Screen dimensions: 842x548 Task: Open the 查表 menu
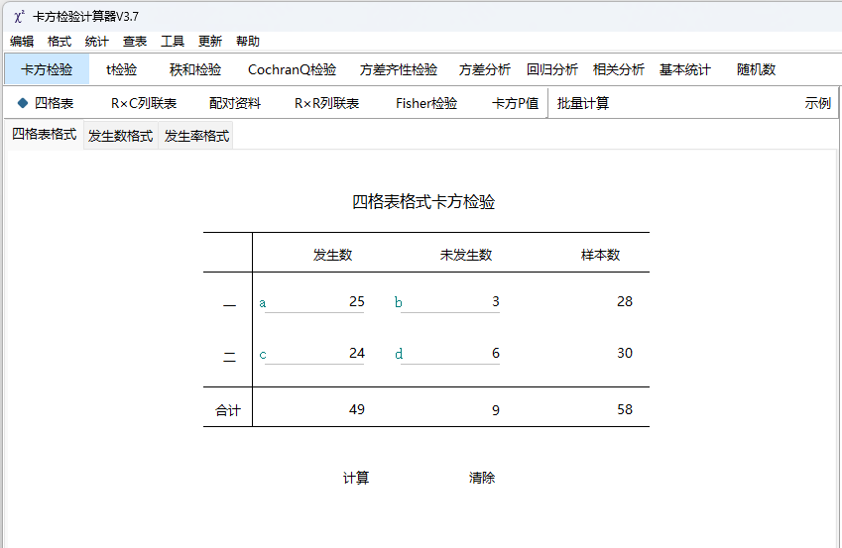coord(135,42)
